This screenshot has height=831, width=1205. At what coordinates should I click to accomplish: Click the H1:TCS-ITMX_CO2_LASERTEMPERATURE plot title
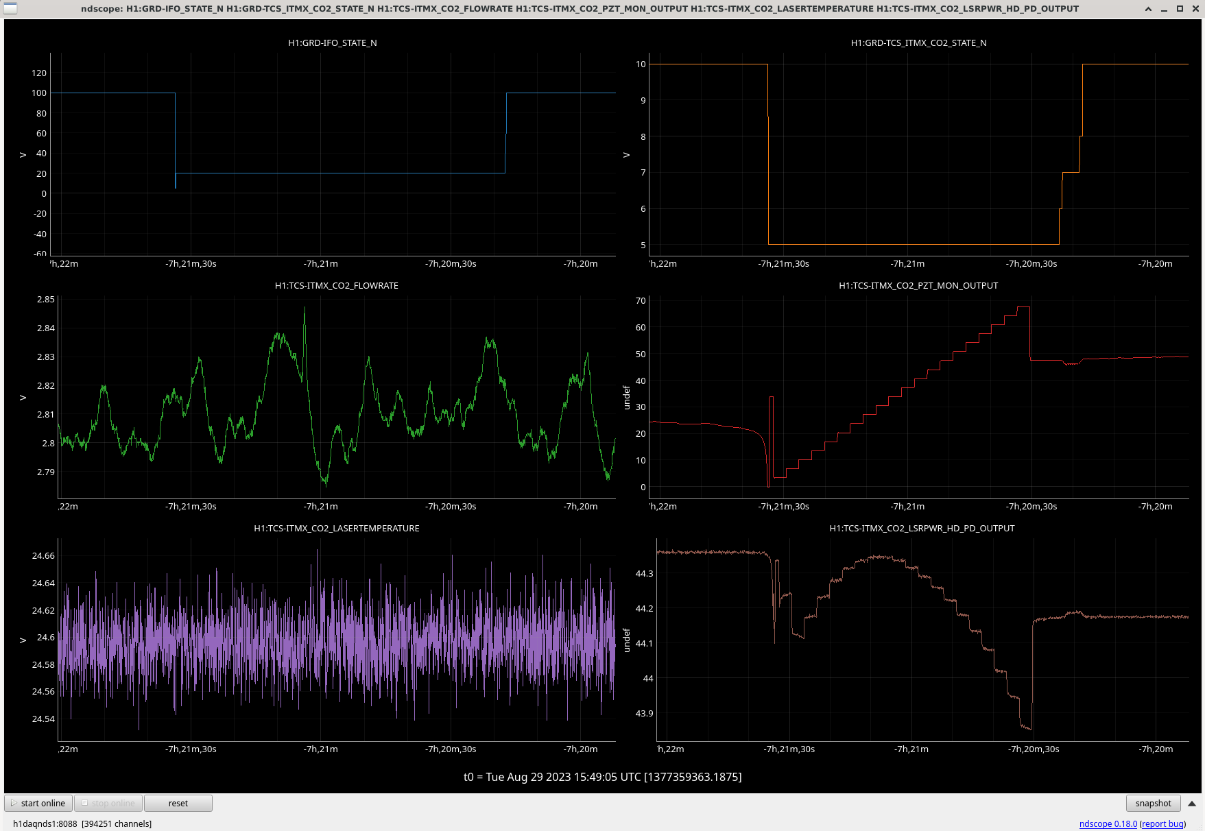[x=336, y=528]
